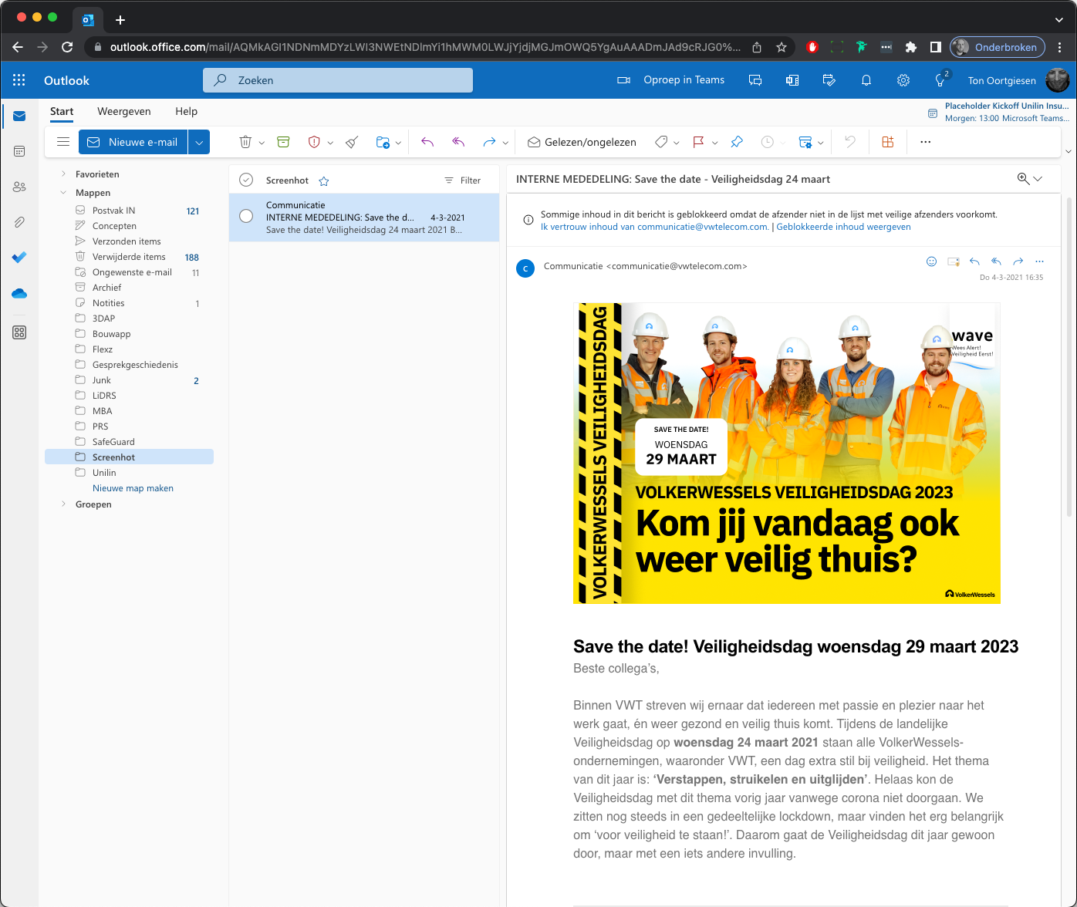
Task: Toggle the hamburger navigation pane button
Action: pyautogui.click(x=63, y=142)
